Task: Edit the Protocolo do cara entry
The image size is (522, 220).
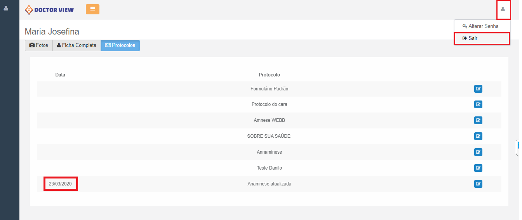Action: click(478, 104)
